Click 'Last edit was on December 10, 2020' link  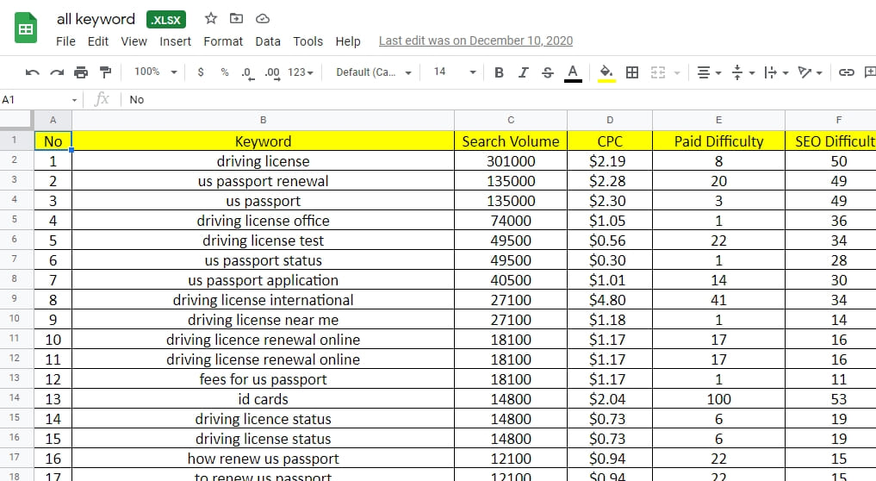(x=475, y=41)
